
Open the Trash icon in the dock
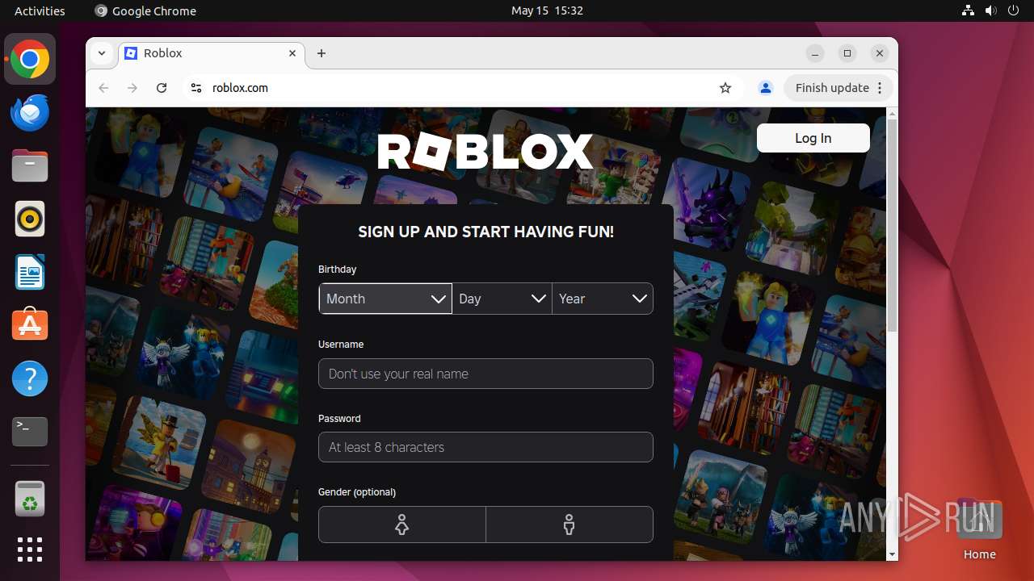[x=30, y=498]
